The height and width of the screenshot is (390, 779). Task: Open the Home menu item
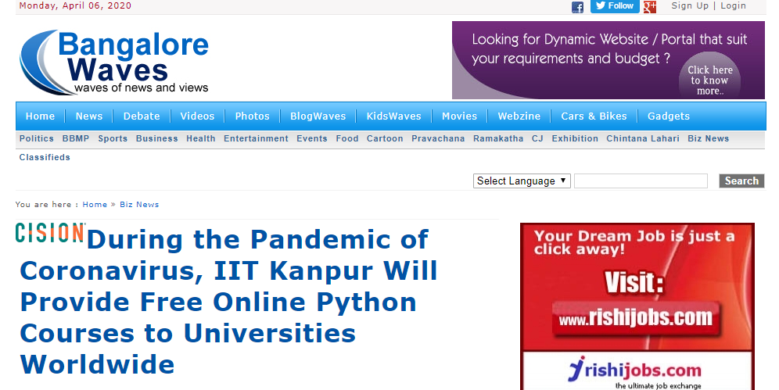click(40, 116)
